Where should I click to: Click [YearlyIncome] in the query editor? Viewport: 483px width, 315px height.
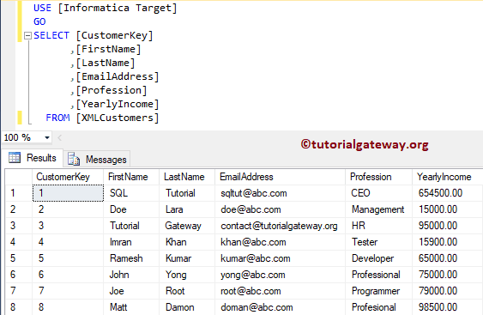118,105
